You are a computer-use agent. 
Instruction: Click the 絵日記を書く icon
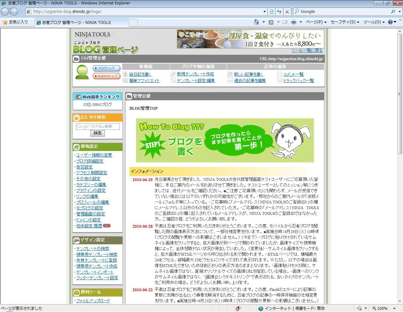click(125, 74)
